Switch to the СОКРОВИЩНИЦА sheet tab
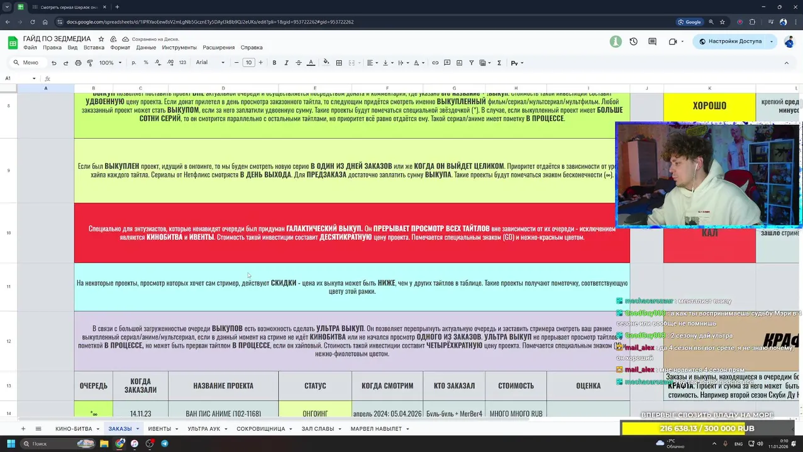Image resolution: width=803 pixels, height=452 pixels. [261, 429]
